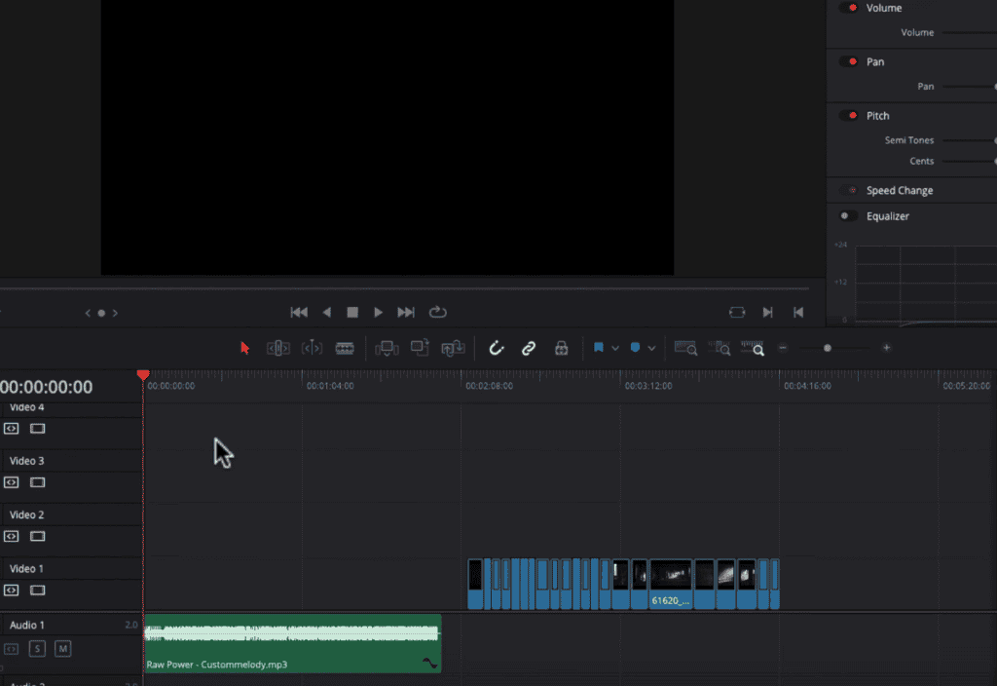Collapse the Pan section via its header label

[875, 61]
